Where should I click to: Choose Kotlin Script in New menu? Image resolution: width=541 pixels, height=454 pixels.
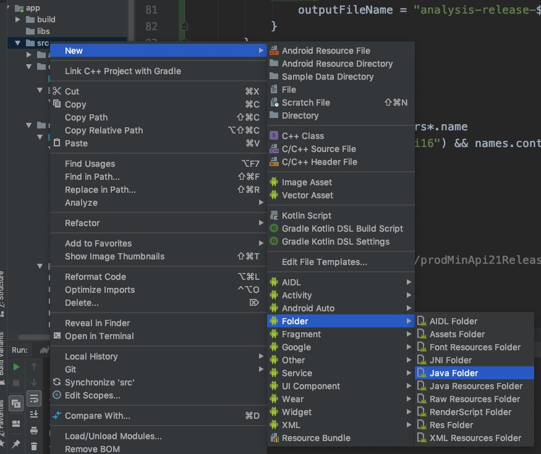tap(307, 216)
